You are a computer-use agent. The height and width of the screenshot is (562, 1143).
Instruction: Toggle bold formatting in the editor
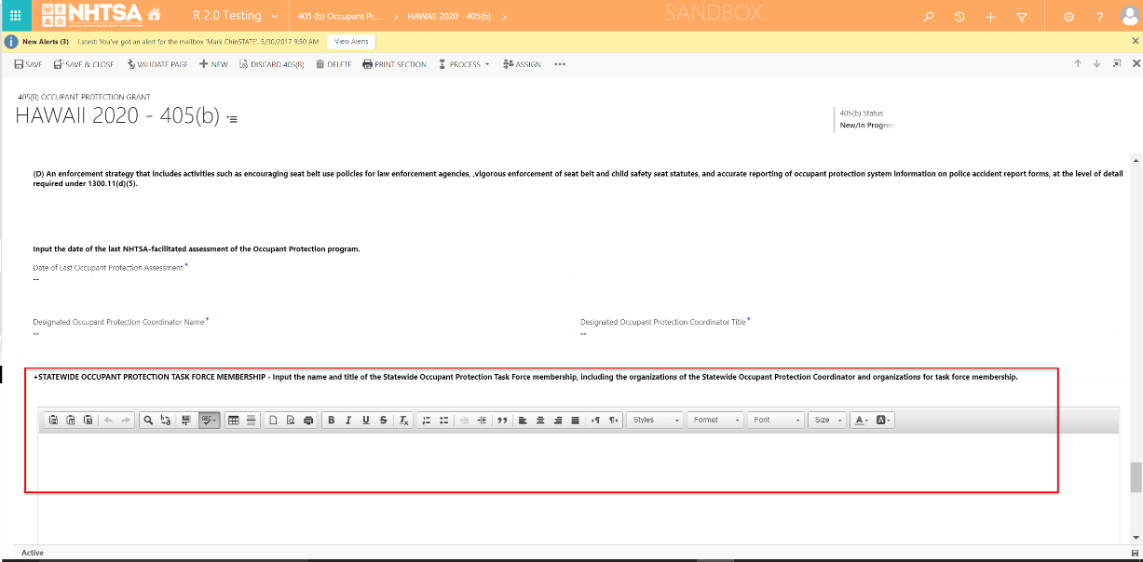[332, 421]
